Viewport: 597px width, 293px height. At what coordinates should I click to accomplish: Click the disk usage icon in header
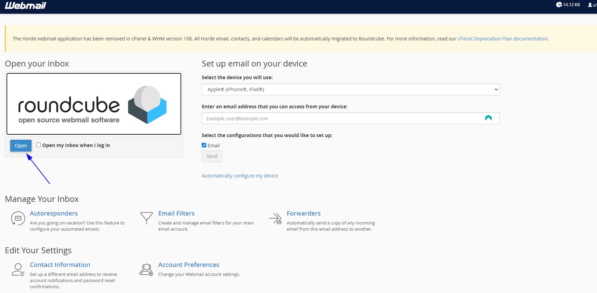click(559, 5)
